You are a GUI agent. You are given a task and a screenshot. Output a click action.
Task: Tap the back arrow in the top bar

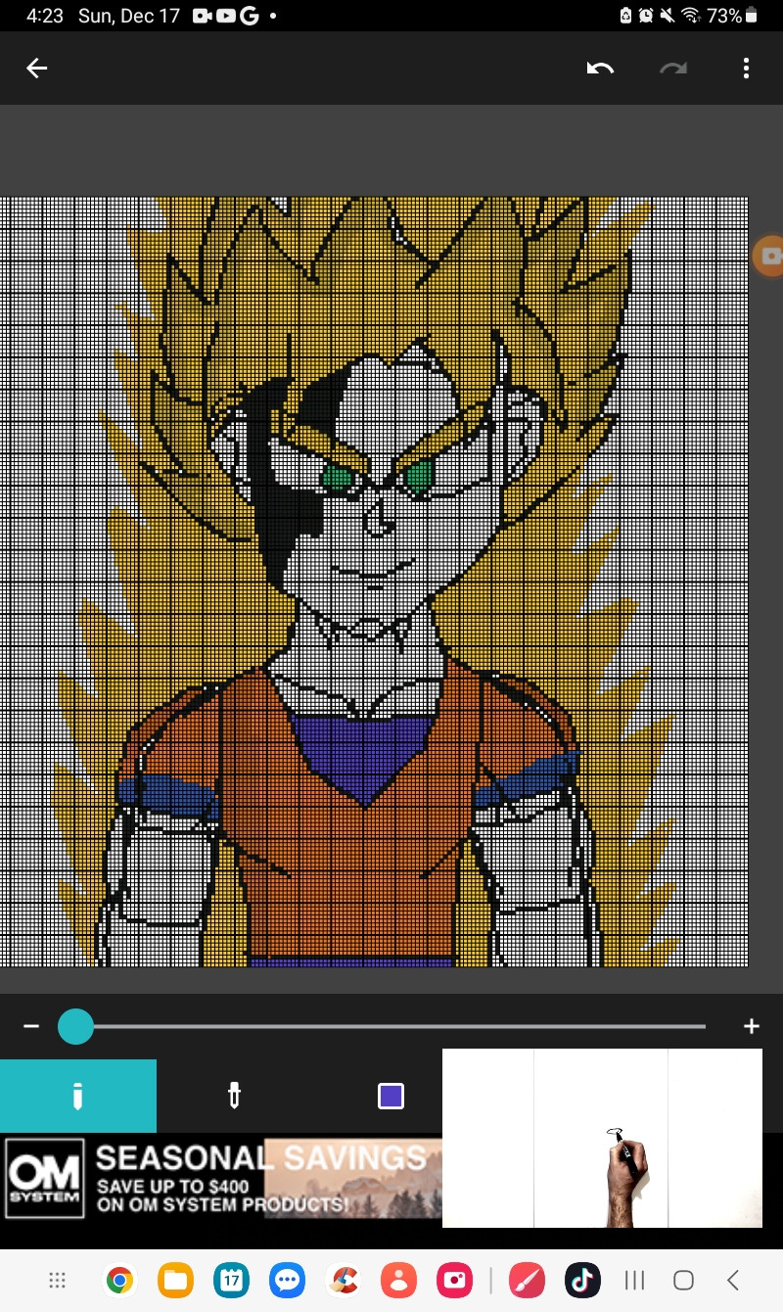tap(36, 68)
